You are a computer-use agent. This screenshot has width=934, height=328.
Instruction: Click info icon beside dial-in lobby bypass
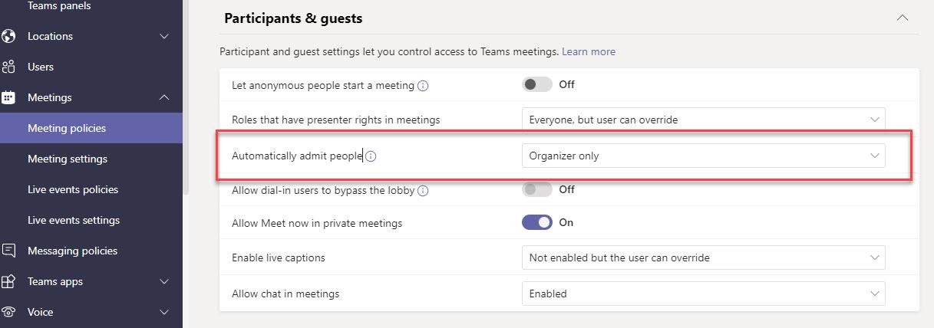(423, 191)
